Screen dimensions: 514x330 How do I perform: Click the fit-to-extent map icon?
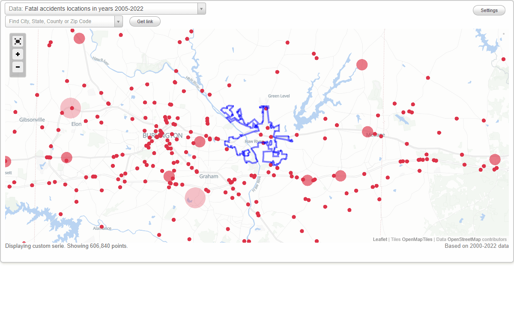click(x=18, y=41)
